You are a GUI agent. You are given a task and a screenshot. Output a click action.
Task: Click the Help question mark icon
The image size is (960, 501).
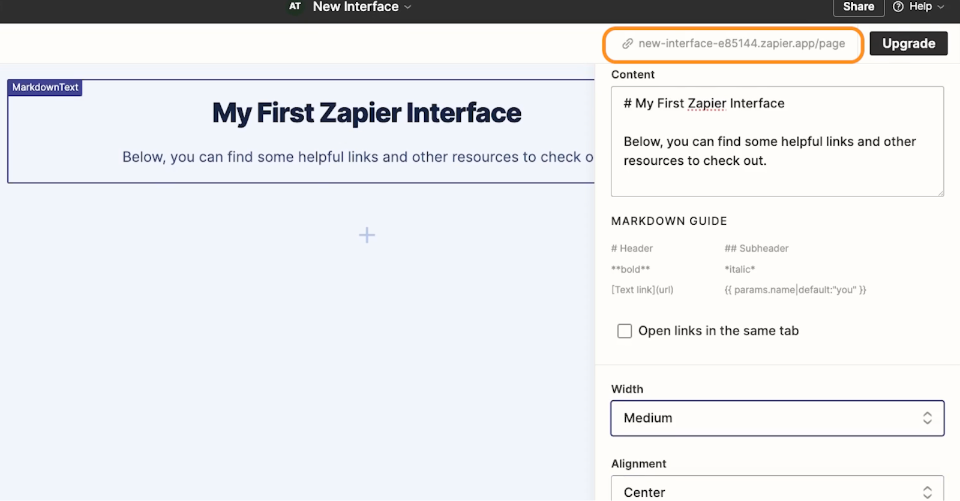coord(898,7)
